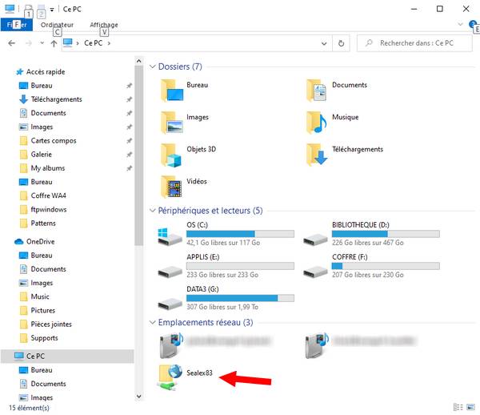Image resolution: width=480 pixels, height=415 pixels.
Task: Click the search box Rechercher dans : Ce PC
Action: click(x=414, y=43)
